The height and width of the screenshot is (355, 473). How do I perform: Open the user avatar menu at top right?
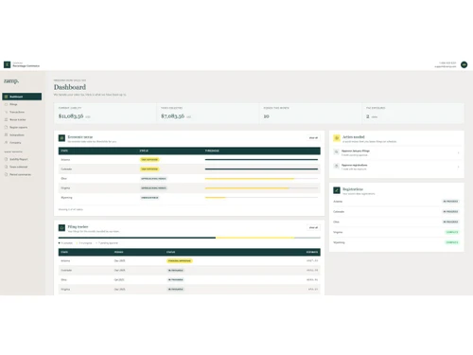click(464, 64)
